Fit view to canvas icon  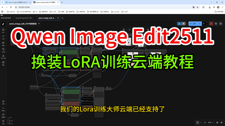click(x=205, y=123)
